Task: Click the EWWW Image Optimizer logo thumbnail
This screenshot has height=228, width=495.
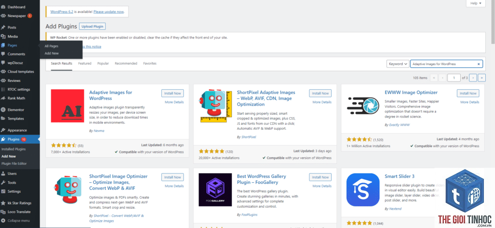Action: [x=363, y=106]
